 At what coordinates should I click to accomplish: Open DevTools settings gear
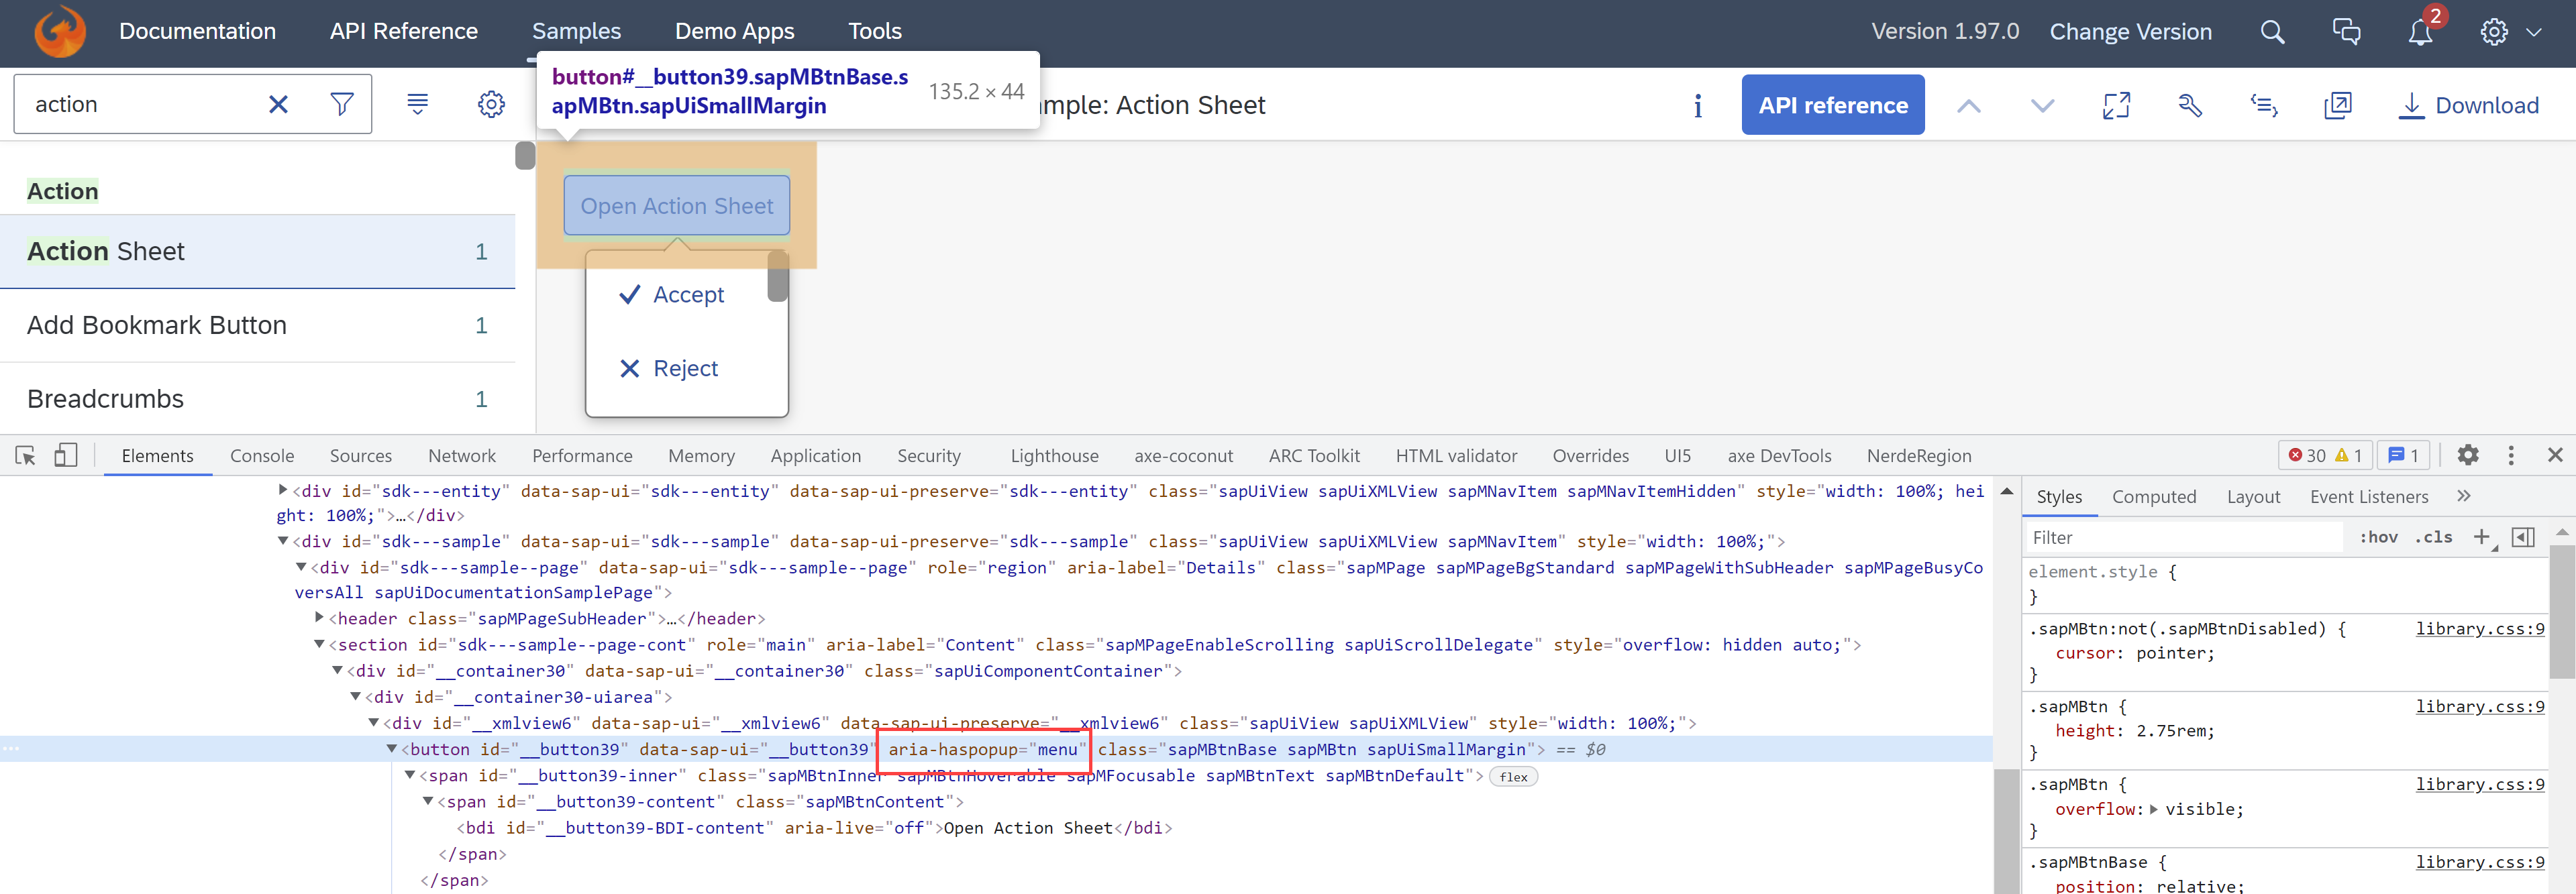[2468, 455]
